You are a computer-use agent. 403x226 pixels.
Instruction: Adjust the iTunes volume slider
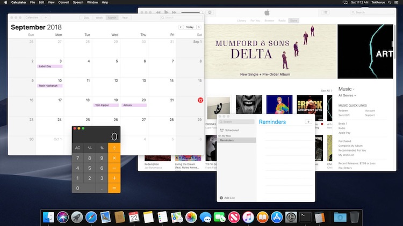click(x=191, y=12)
